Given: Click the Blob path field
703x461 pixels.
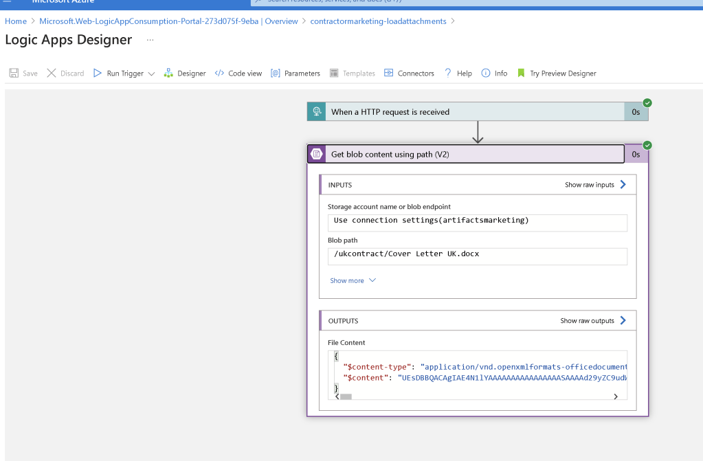Looking at the screenshot, I should (x=478, y=256).
